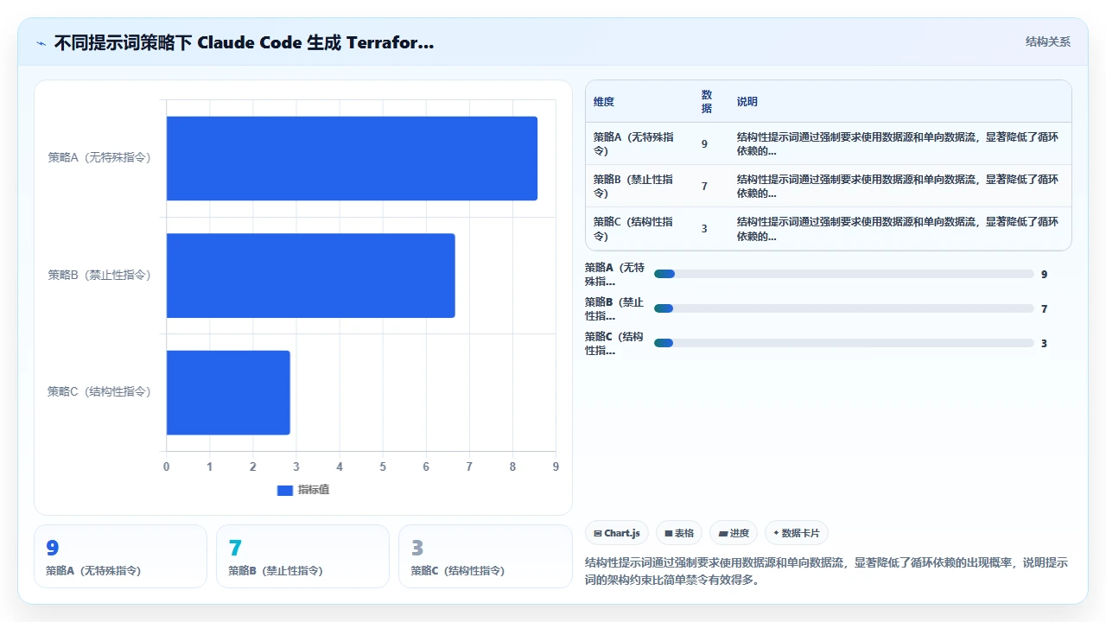1106x622 pixels.
Task: Click value 9 in the table
Action: pyautogui.click(x=704, y=143)
